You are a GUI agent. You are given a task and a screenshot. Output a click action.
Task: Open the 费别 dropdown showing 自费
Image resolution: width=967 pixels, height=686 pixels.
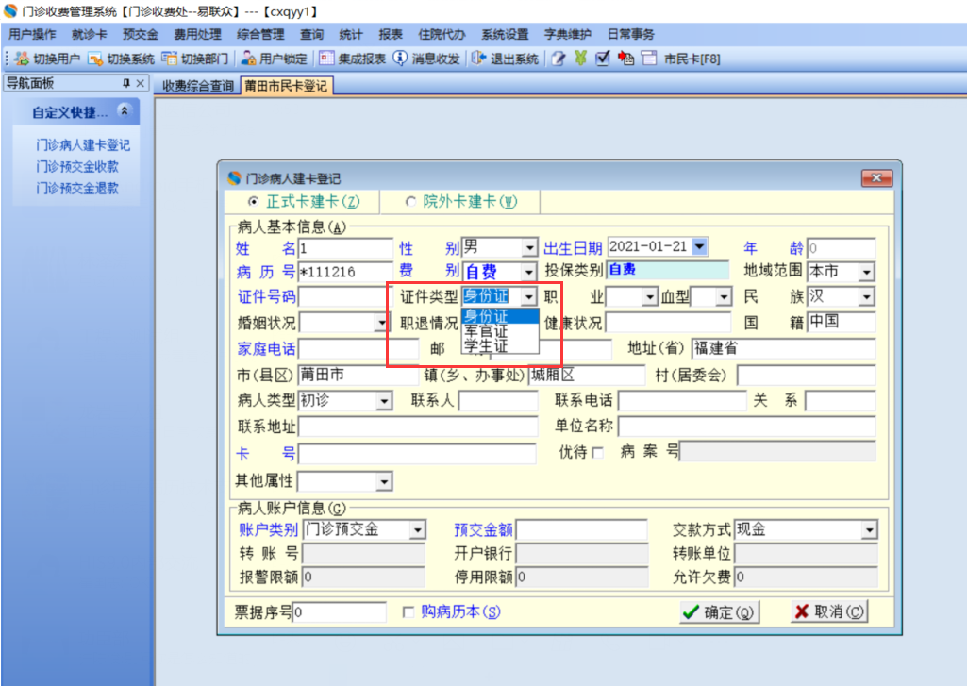pos(529,272)
